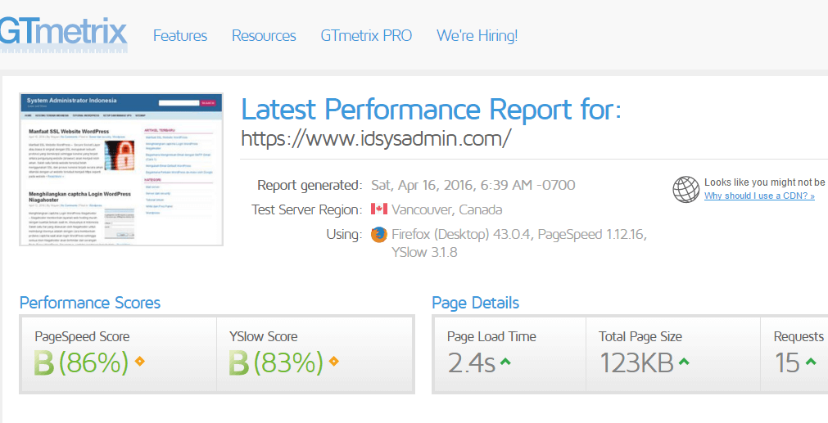Click the Page Load Time green arrow
The height and width of the screenshot is (423, 828).
[x=505, y=362]
